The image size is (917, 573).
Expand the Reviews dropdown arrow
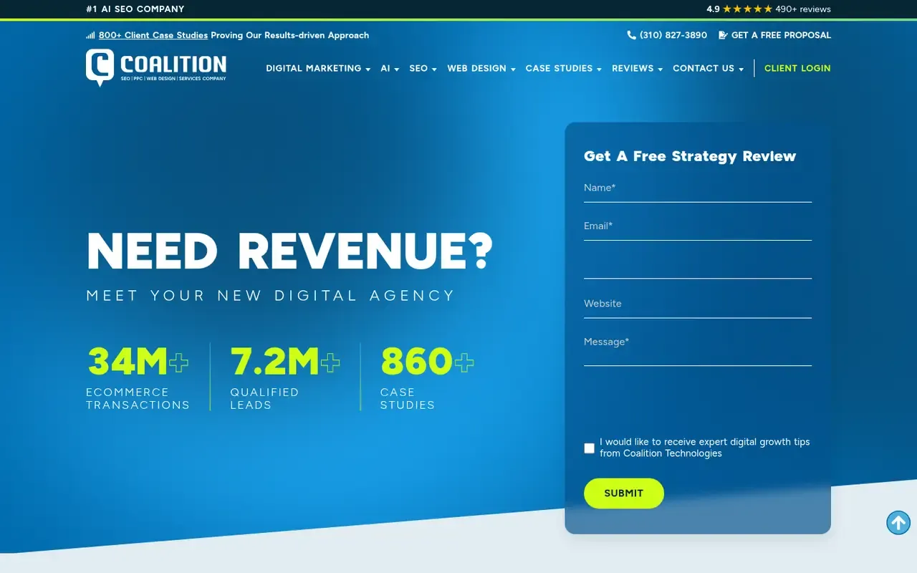coord(660,69)
